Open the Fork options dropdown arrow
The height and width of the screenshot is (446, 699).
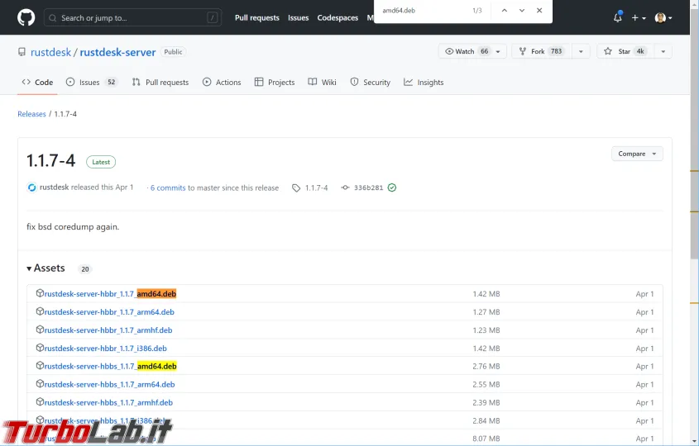(582, 51)
